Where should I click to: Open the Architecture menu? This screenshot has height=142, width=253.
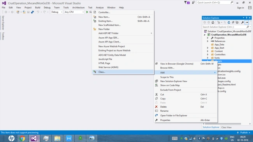click(78, 7)
